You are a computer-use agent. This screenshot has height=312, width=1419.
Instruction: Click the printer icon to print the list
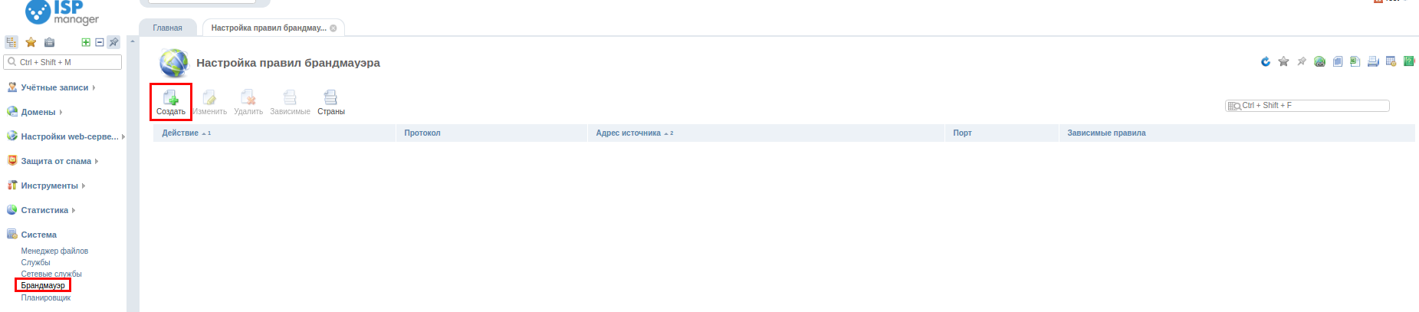pos(1373,61)
